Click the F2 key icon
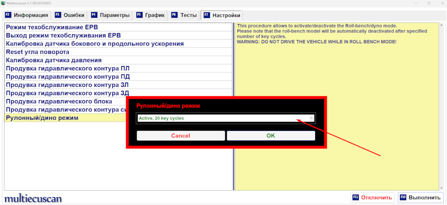Screen dimensions: 447x205 (x=8, y=15)
